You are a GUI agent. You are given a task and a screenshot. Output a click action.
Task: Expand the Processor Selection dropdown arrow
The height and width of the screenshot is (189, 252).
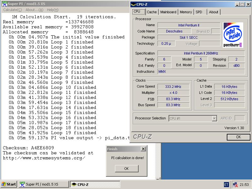tap(214, 118)
